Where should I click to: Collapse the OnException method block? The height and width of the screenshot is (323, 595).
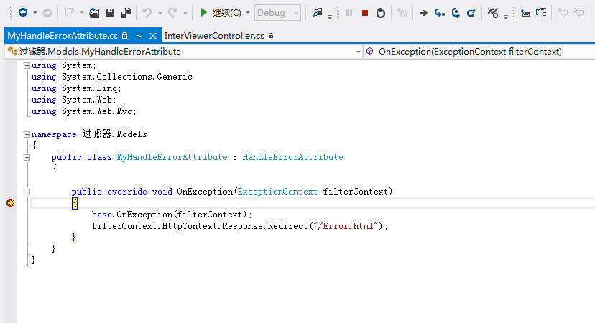click(x=27, y=192)
